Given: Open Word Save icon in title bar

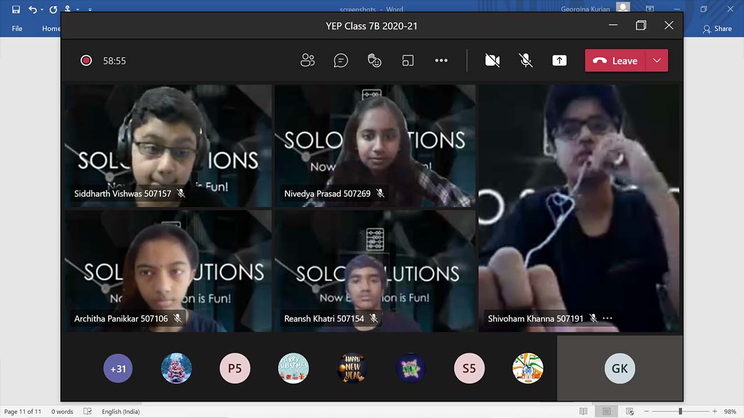Looking at the screenshot, I should (x=16, y=9).
